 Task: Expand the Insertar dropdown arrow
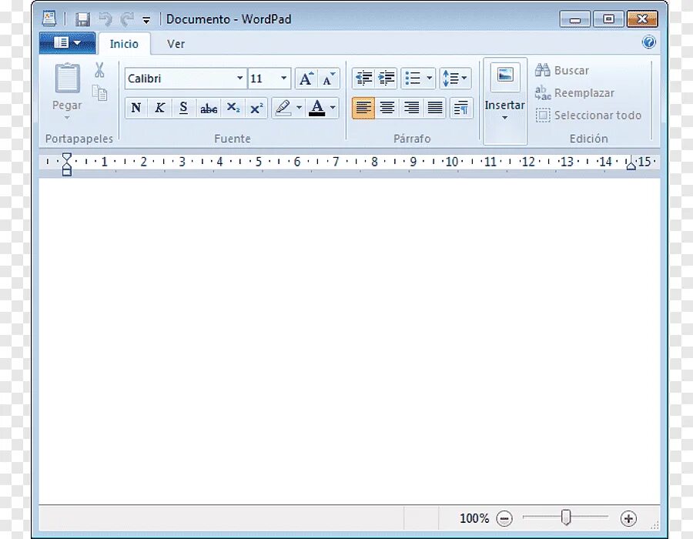pos(504,118)
